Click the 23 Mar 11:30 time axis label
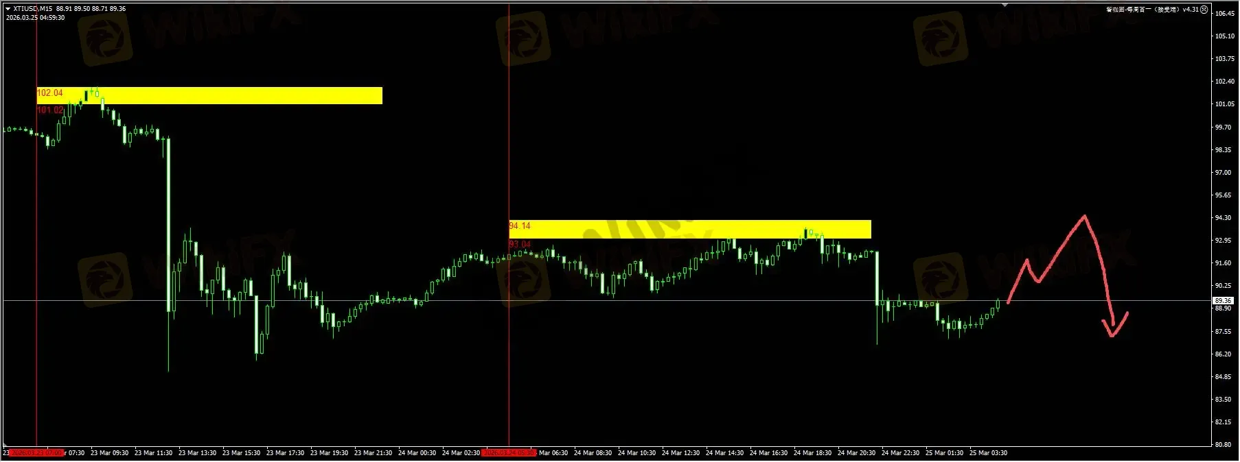The width and height of the screenshot is (1240, 462). tap(153, 453)
